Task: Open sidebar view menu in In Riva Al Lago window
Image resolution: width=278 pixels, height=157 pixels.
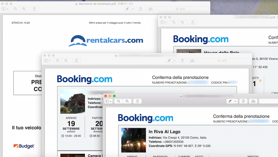Action: click(109, 101)
